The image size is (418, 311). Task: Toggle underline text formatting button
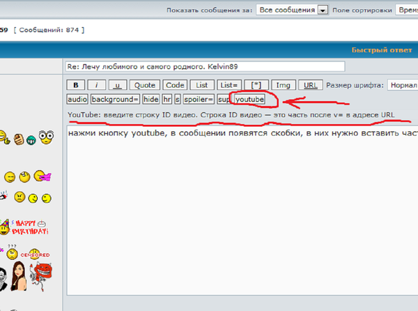[x=117, y=85]
